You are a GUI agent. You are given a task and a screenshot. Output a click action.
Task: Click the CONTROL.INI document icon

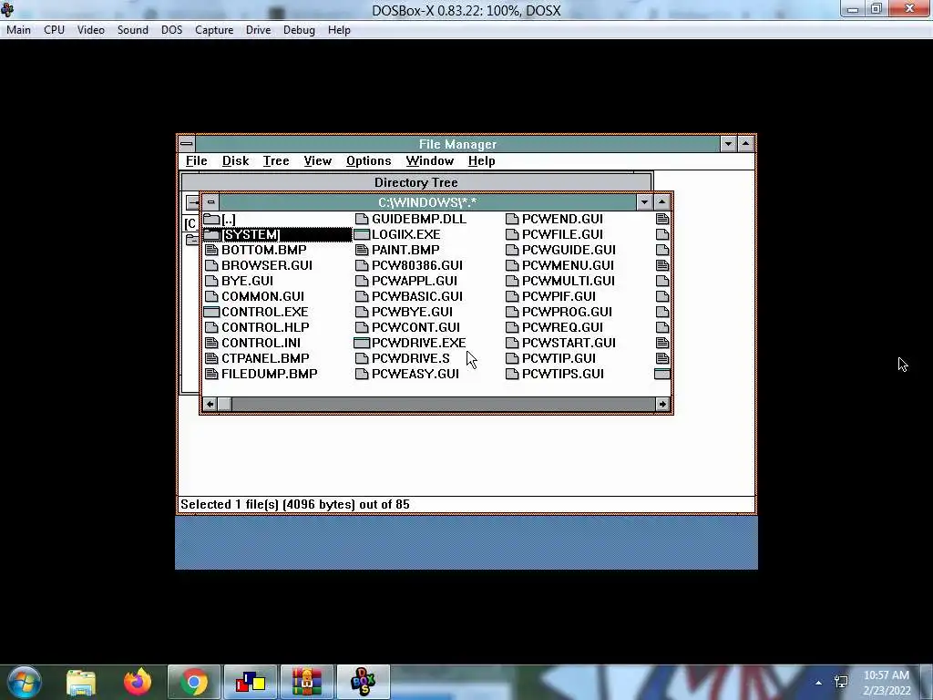click(211, 343)
